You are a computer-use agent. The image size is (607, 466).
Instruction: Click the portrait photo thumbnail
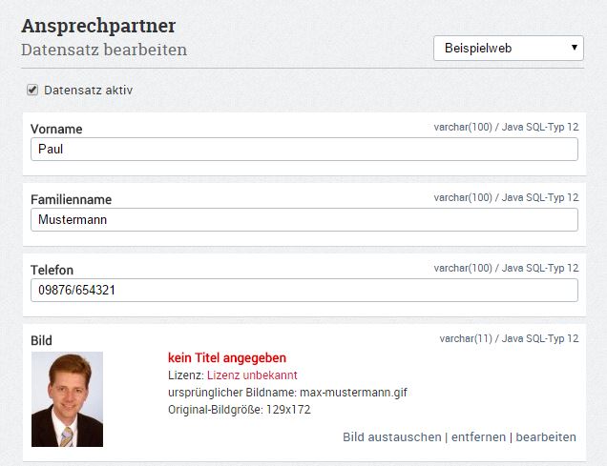pyautogui.click(x=67, y=399)
